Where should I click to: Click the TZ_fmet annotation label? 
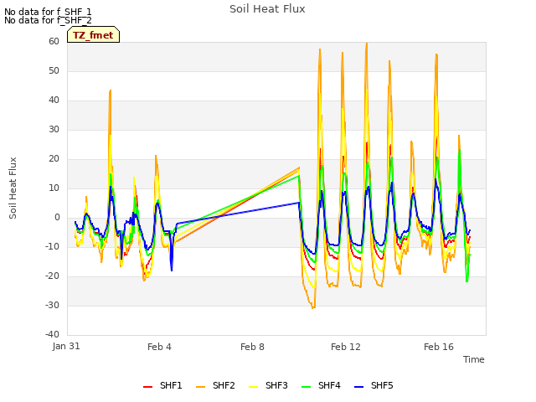point(93,35)
